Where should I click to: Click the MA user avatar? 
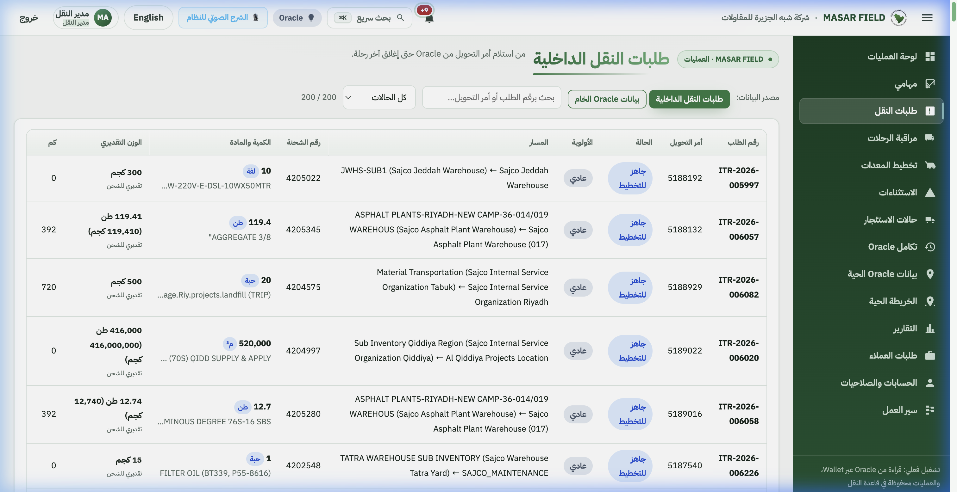[103, 17]
